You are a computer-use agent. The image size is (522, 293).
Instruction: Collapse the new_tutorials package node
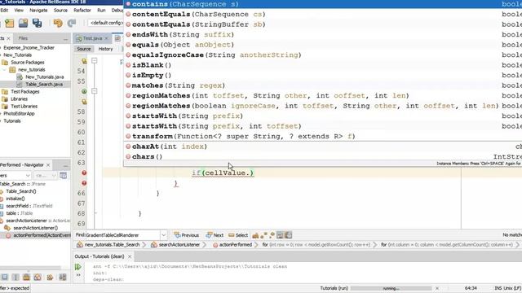click(x=5, y=70)
